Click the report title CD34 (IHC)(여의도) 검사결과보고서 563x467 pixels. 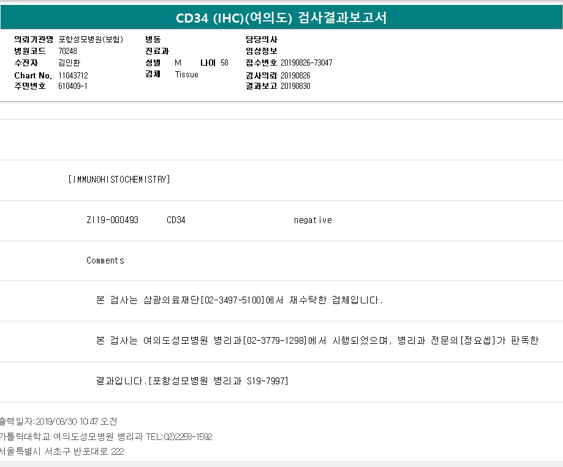(281, 18)
